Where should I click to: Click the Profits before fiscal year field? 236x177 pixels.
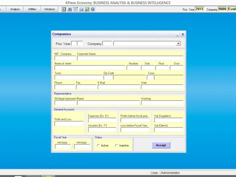point(135,120)
